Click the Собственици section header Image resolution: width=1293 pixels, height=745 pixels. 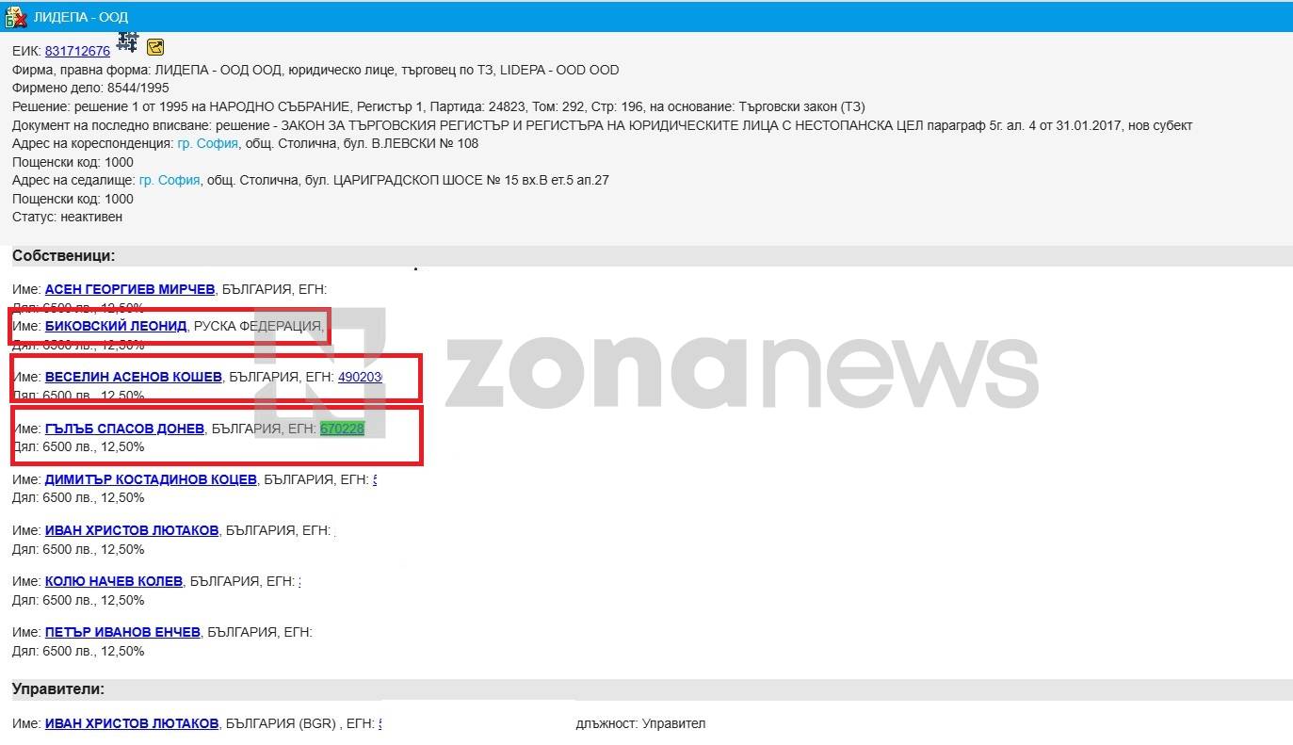(x=63, y=255)
